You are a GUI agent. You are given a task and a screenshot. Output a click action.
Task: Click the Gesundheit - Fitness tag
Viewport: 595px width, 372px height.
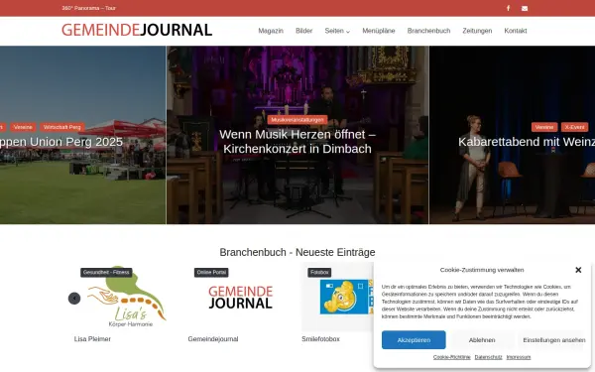(x=106, y=273)
